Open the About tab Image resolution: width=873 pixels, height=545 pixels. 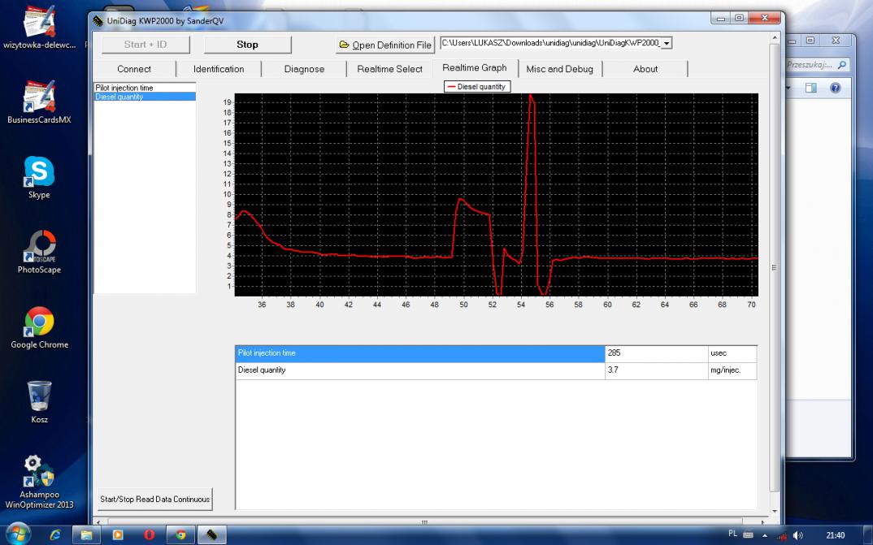pyautogui.click(x=645, y=69)
